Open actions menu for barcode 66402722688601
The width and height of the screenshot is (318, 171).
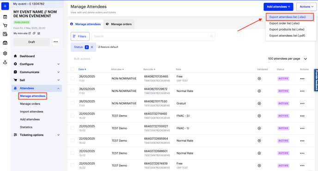tap(302, 153)
